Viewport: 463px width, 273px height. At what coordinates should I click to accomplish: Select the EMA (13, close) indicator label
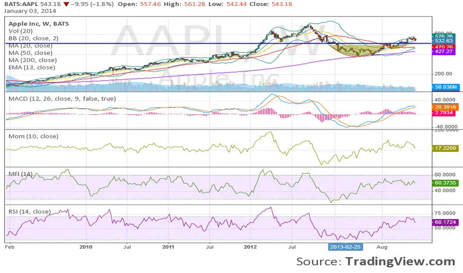(32, 68)
